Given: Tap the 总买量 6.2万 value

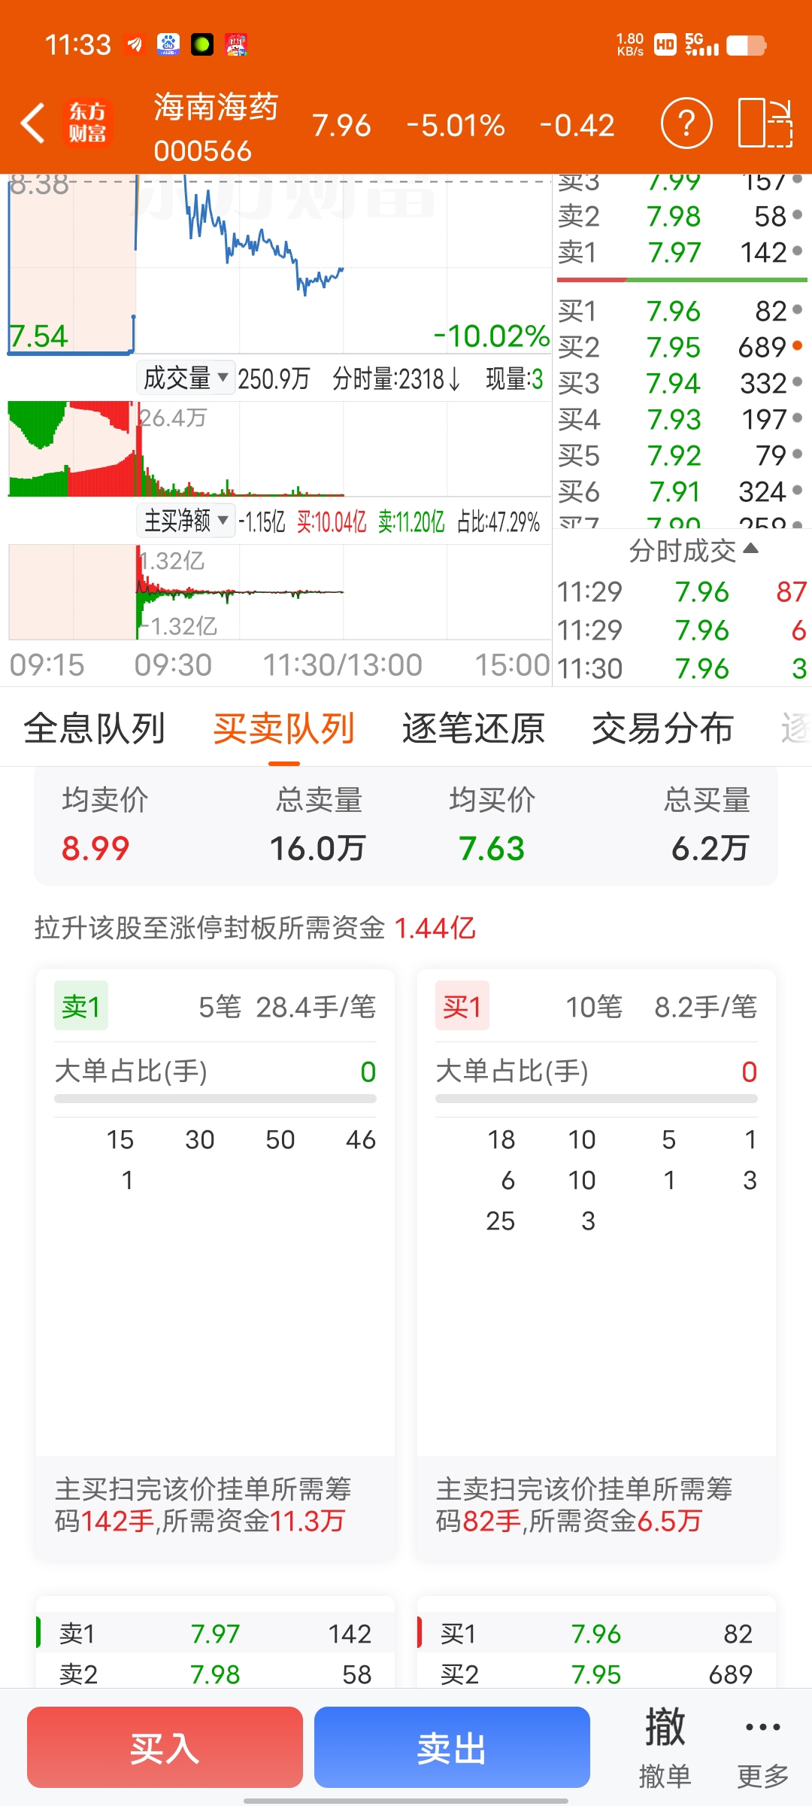Looking at the screenshot, I should [x=710, y=848].
